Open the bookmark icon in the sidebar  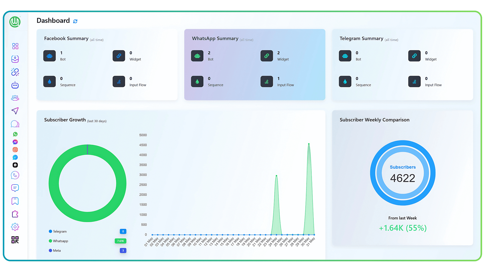[15, 201]
